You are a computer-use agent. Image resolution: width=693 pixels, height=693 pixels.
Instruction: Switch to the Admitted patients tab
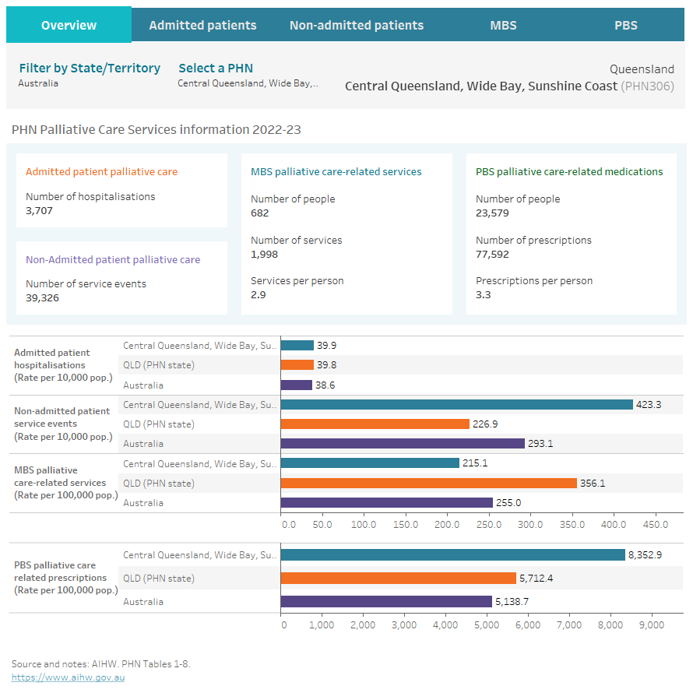click(202, 26)
